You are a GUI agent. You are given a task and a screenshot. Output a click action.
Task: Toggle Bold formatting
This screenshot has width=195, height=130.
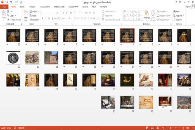(x=43, y=19)
